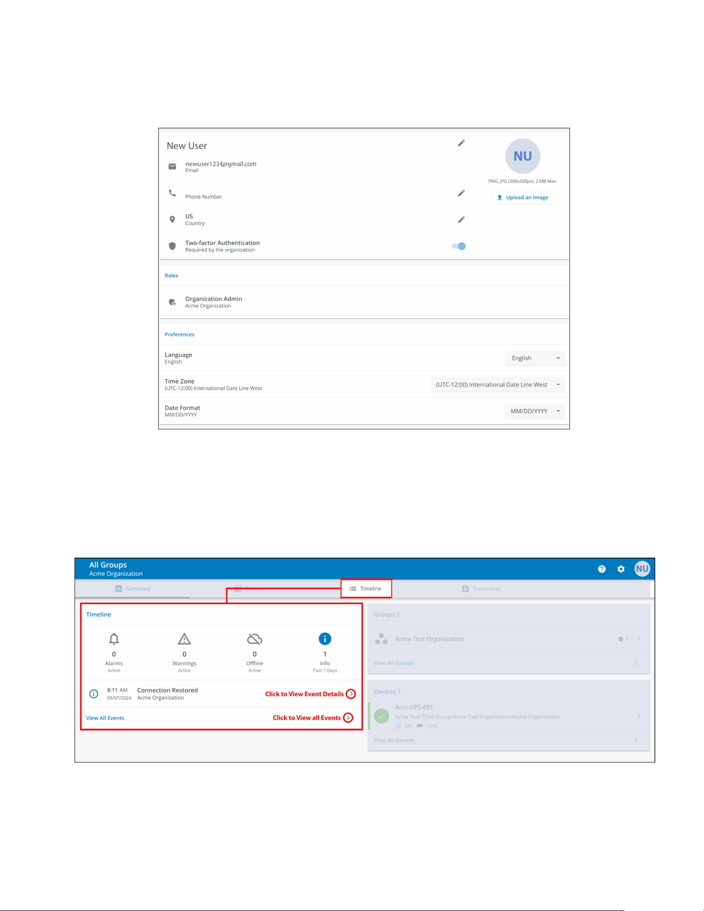Click the NU user avatar in header
Image resolution: width=704 pixels, height=911 pixels.
[x=642, y=569]
